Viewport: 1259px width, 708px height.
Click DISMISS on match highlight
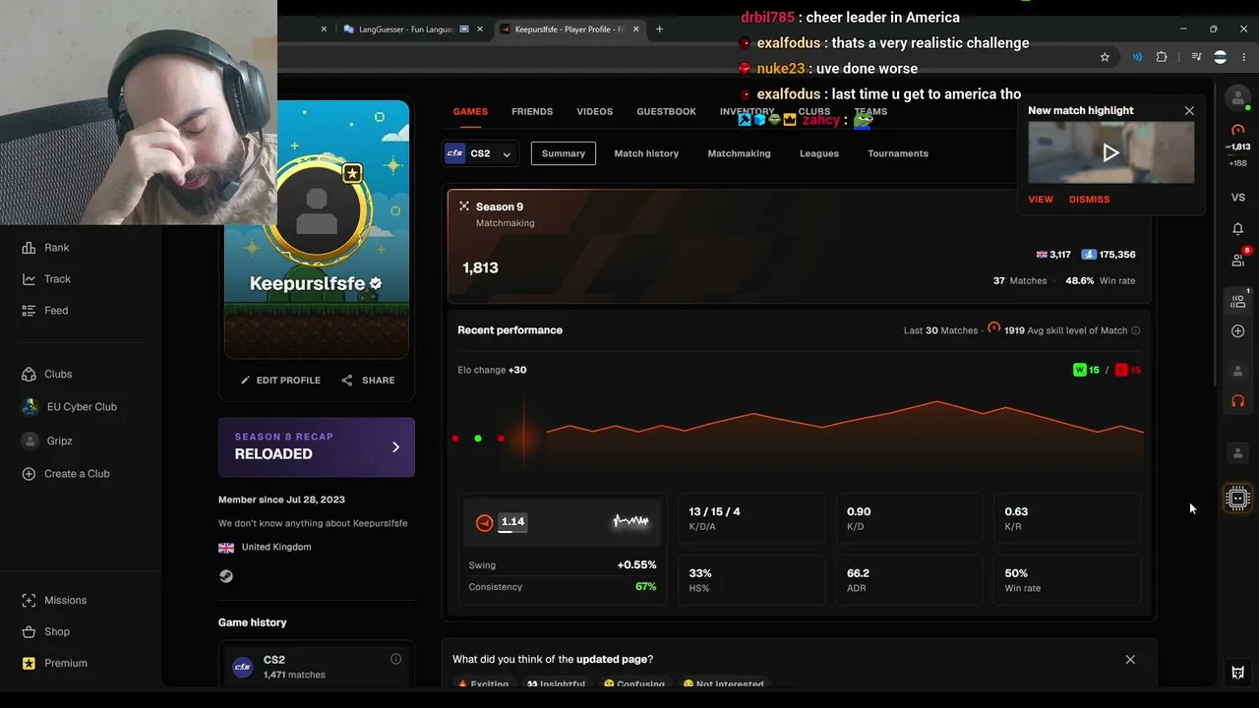(1089, 200)
